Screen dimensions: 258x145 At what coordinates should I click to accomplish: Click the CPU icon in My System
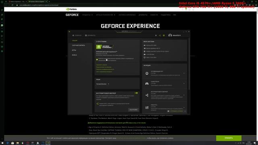(x=144, y=51)
